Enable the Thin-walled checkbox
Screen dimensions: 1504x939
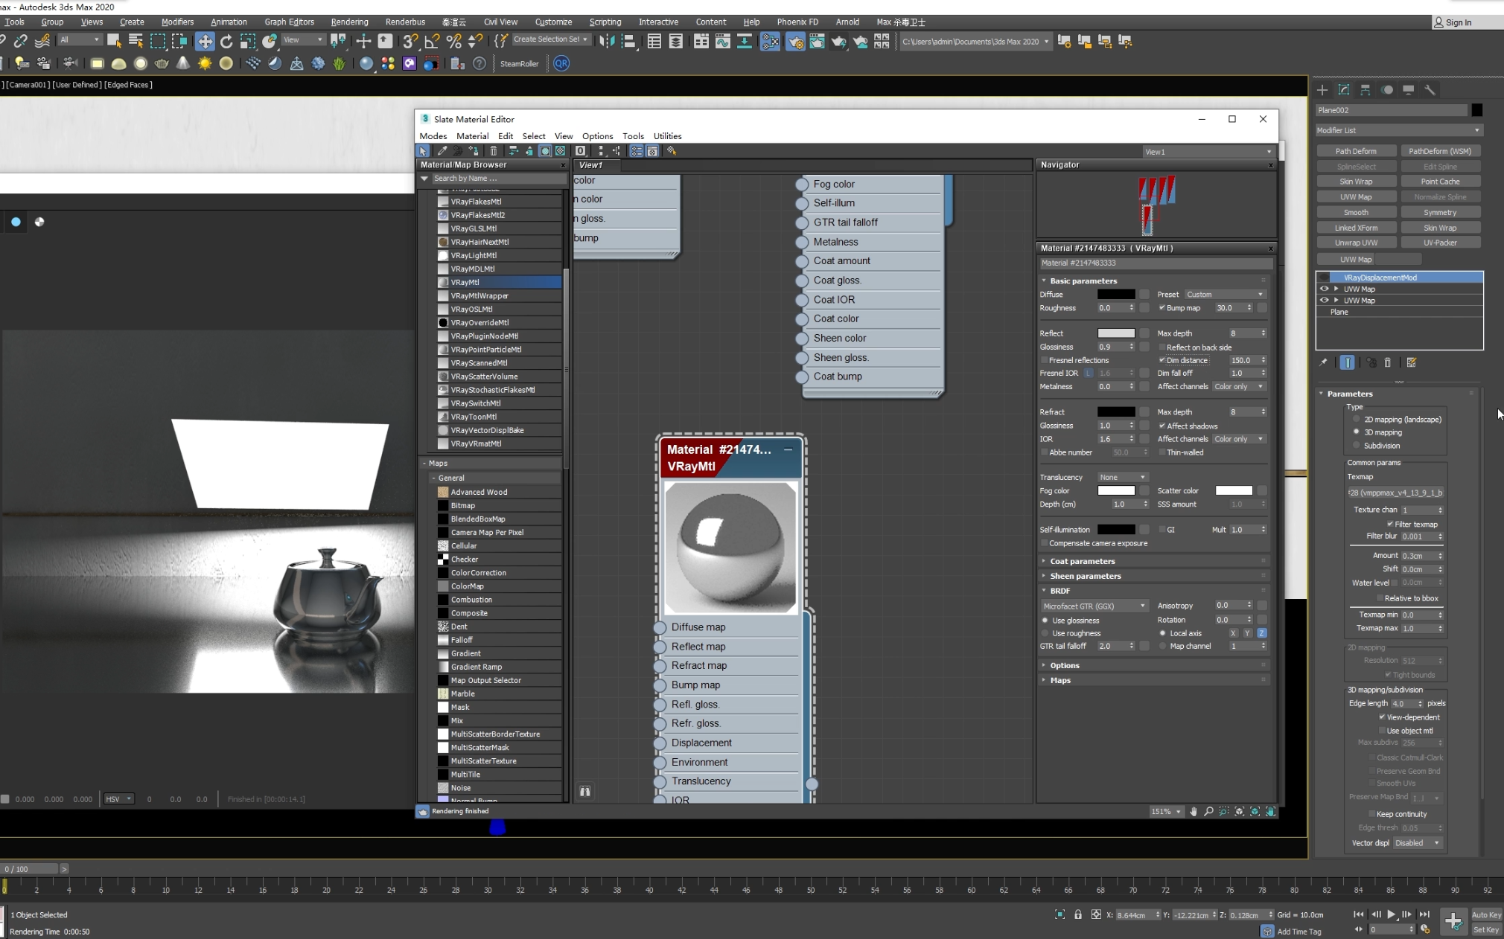pos(1162,452)
